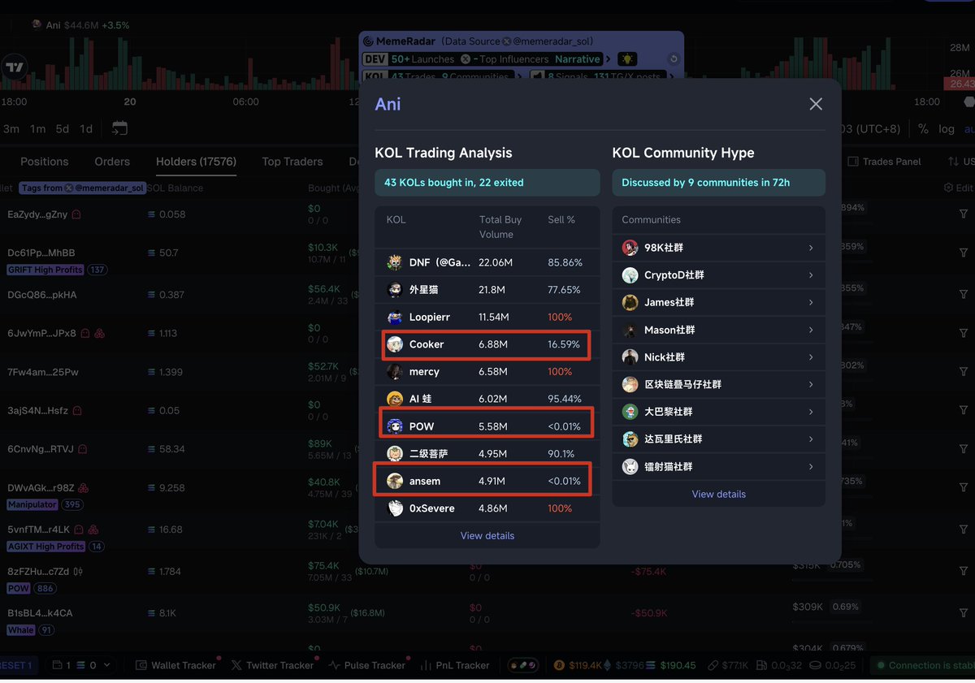Viewport: 975px width, 683px height.
Task: Expand the James社群 community row
Action: (811, 302)
